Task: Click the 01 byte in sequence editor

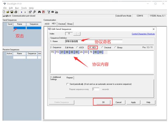Action: click(x=62, y=52)
